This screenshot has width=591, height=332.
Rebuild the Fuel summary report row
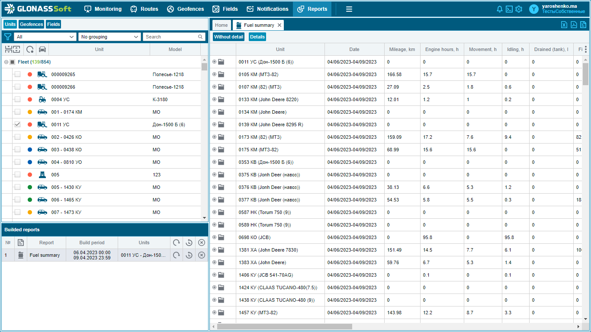coord(176,255)
